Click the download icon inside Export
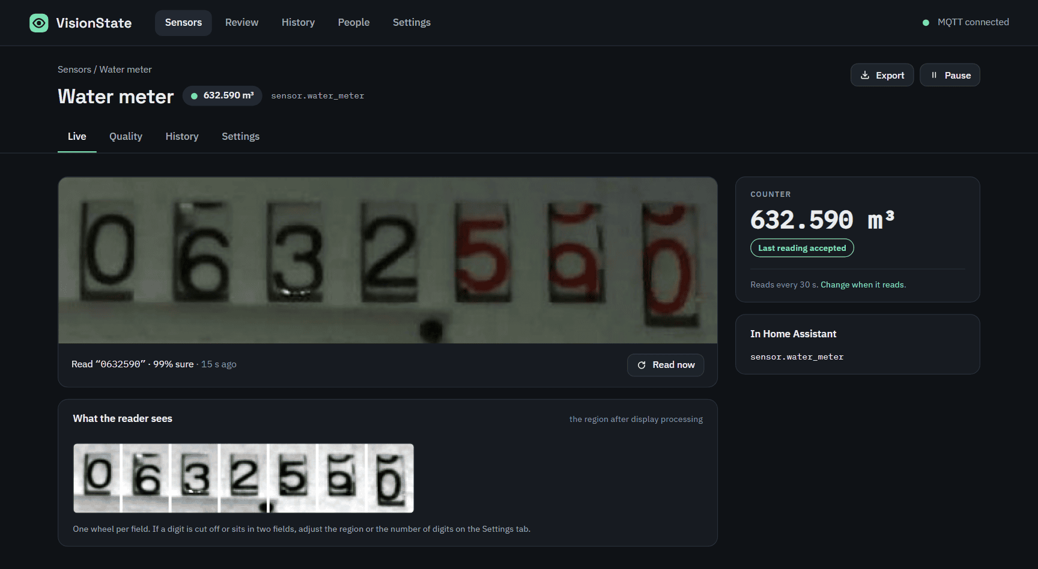Image resolution: width=1038 pixels, height=569 pixels. pos(865,75)
